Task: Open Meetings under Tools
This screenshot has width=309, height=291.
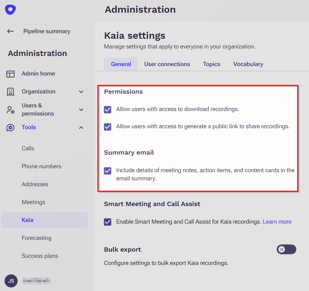Action: pyautogui.click(x=34, y=202)
